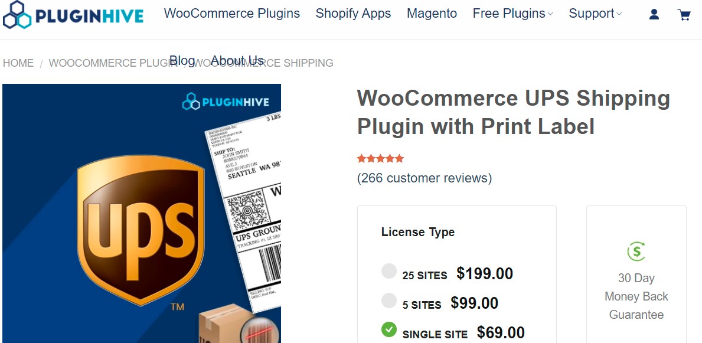
Task: Open WooCommerce Plugins menu item
Action: coord(232,14)
